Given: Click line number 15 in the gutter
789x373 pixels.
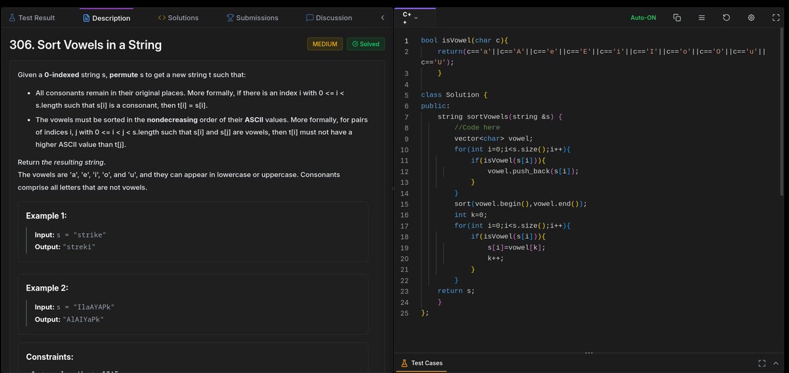Looking at the screenshot, I should (404, 204).
